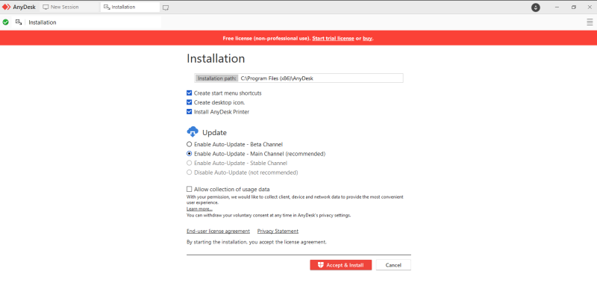Click the buy link in banner
The height and width of the screenshot is (286, 597).
pyautogui.click(x=367, y=39)
